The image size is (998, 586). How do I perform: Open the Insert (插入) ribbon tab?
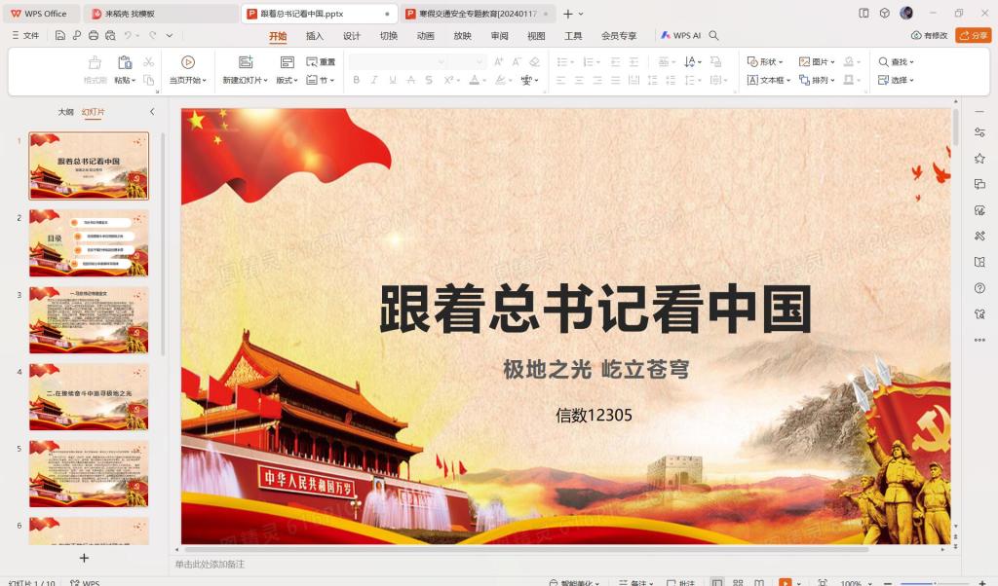315,35
